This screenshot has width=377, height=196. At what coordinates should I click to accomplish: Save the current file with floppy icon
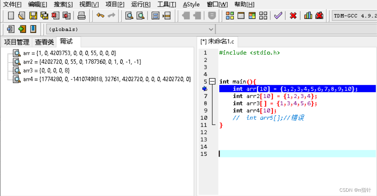(x=33, y=15)
